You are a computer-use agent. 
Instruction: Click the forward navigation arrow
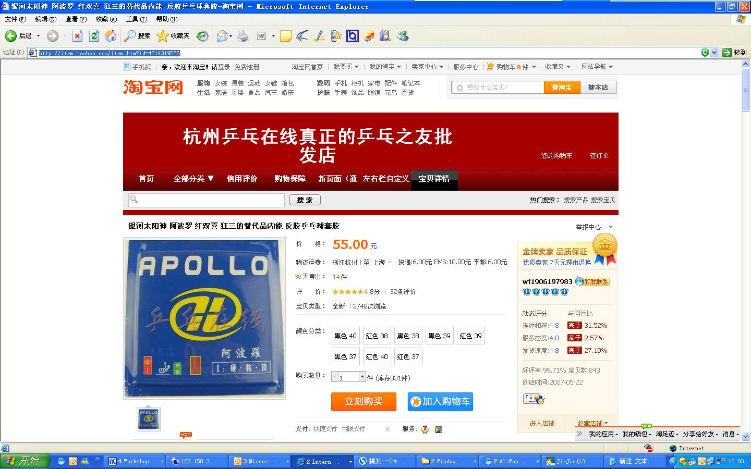52,35
